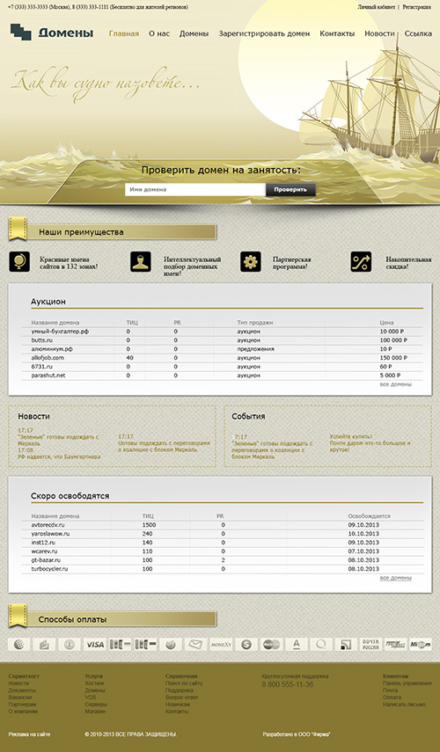Open footer link Вопрос-ответ
Image resolution: width=440 pixels, height=752 pixels.
(182, 697)
